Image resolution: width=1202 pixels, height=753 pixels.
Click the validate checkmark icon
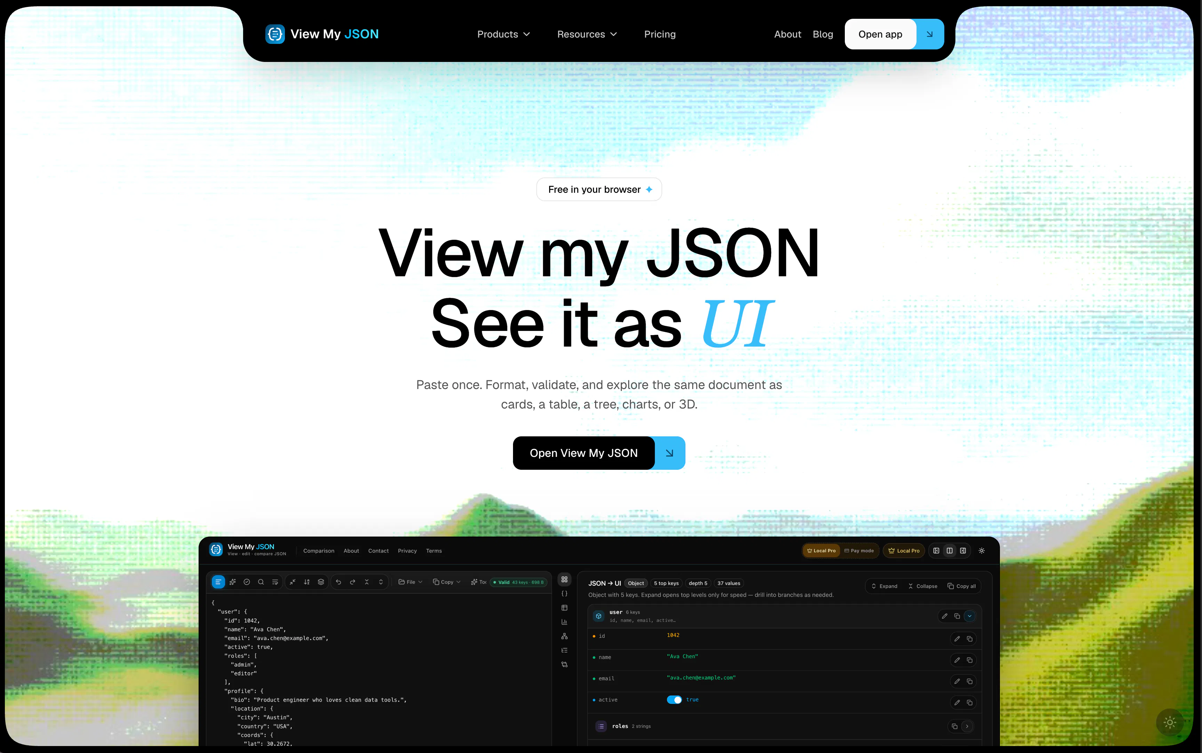pos(247,582)
